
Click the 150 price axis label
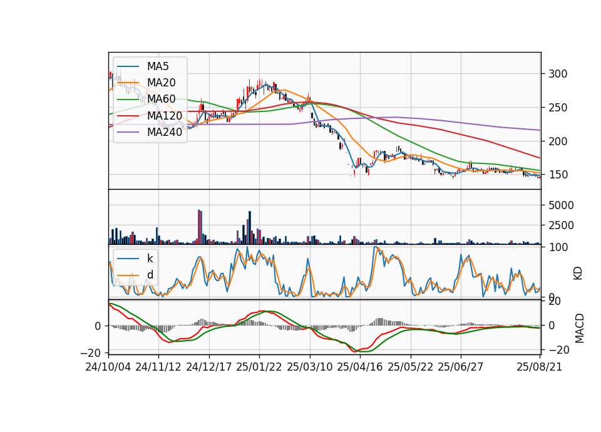pyautogui.click(x=558, y=175)
